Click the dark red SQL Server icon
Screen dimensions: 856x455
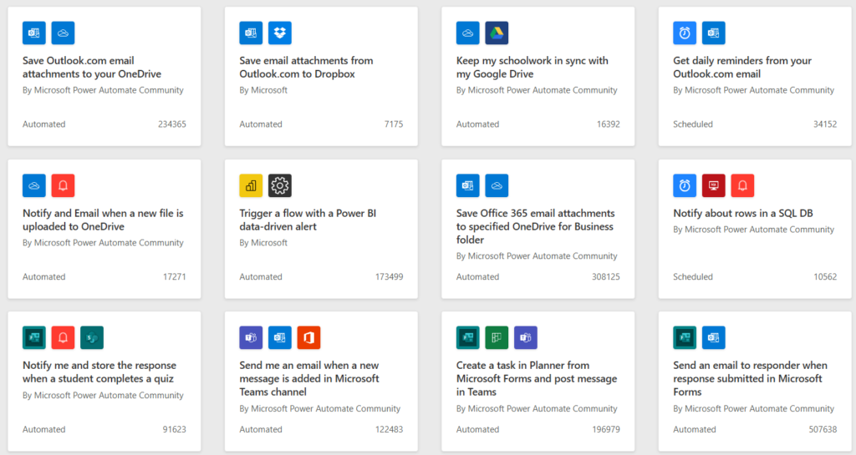point(713,185)
